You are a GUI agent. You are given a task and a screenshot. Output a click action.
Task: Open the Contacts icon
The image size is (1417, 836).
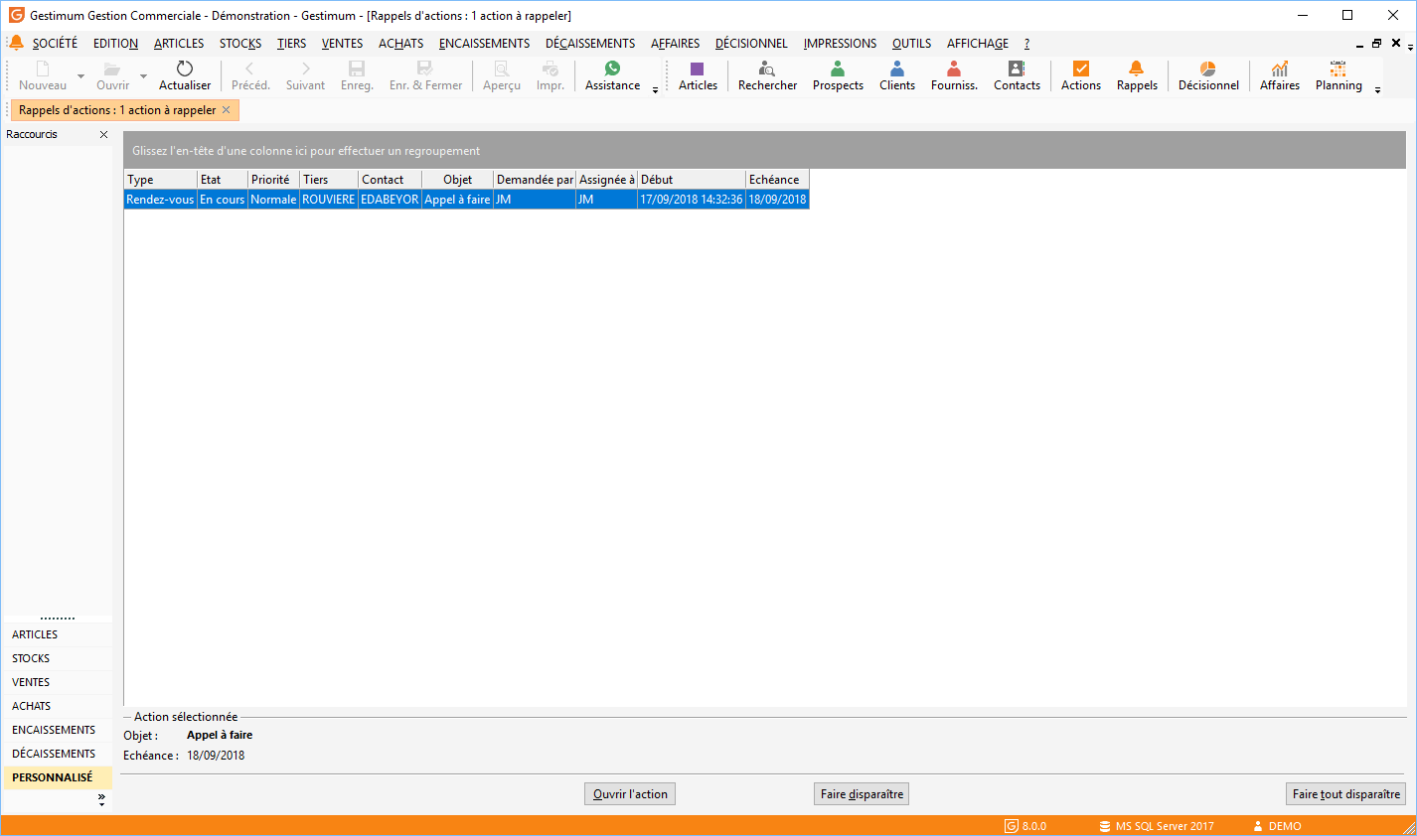(1017, 69)
